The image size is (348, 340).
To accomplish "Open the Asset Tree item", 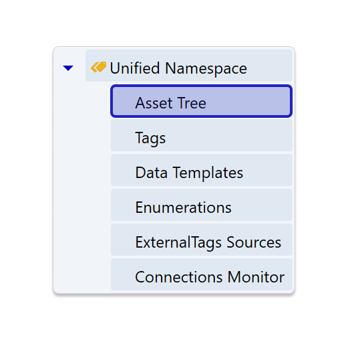I will coord(202,101).
